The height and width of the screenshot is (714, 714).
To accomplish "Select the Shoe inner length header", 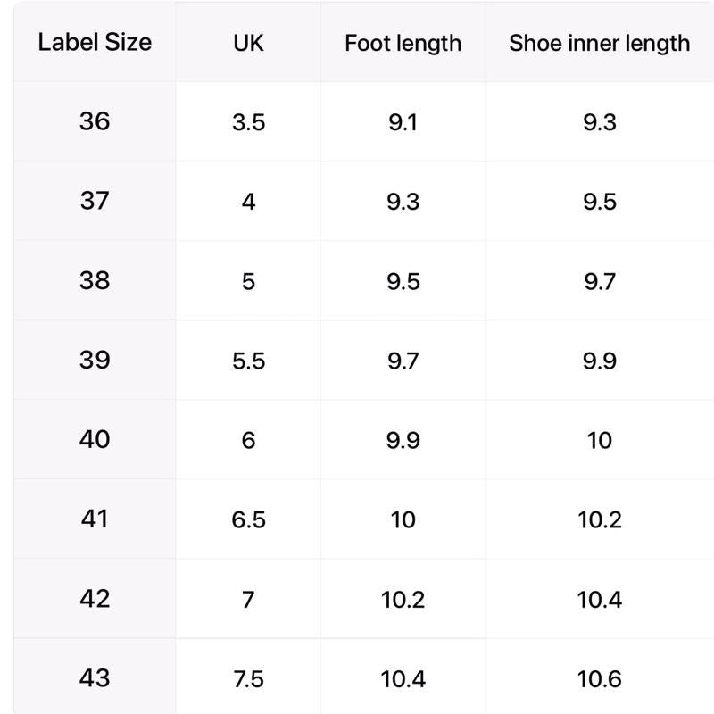I will [599, 42].
